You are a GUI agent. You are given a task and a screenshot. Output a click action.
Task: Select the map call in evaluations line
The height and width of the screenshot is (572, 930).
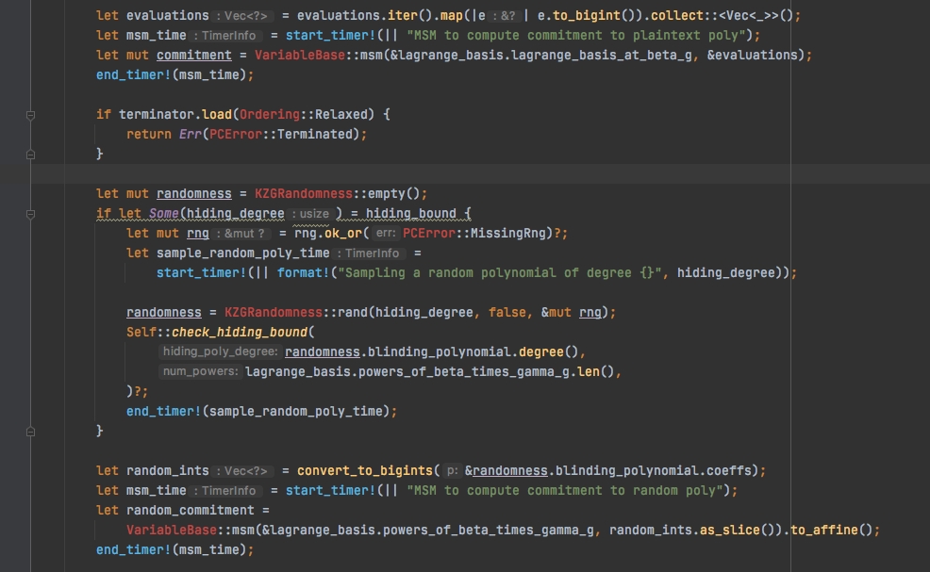pos(451,15)
